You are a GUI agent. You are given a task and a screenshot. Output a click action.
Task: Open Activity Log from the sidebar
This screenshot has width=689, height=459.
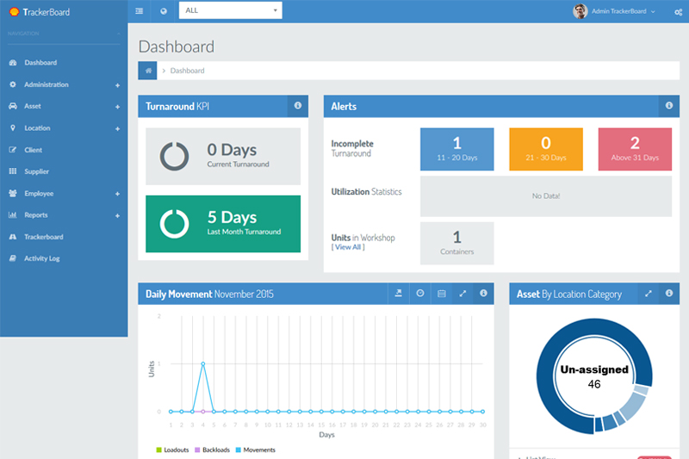(41, 258)
